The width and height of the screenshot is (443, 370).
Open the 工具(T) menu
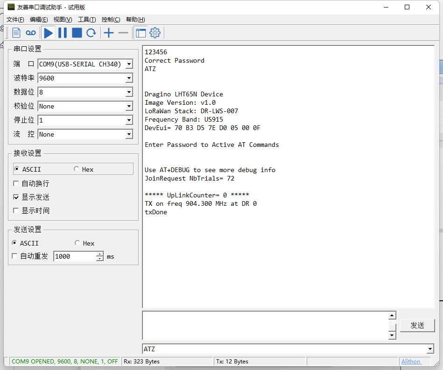coord(87,20)
